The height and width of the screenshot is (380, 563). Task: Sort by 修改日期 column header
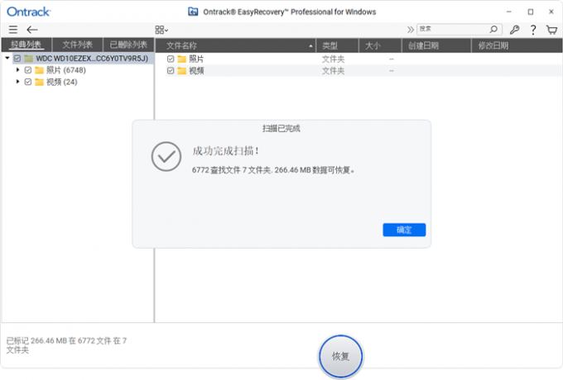(x=517, y=45)
